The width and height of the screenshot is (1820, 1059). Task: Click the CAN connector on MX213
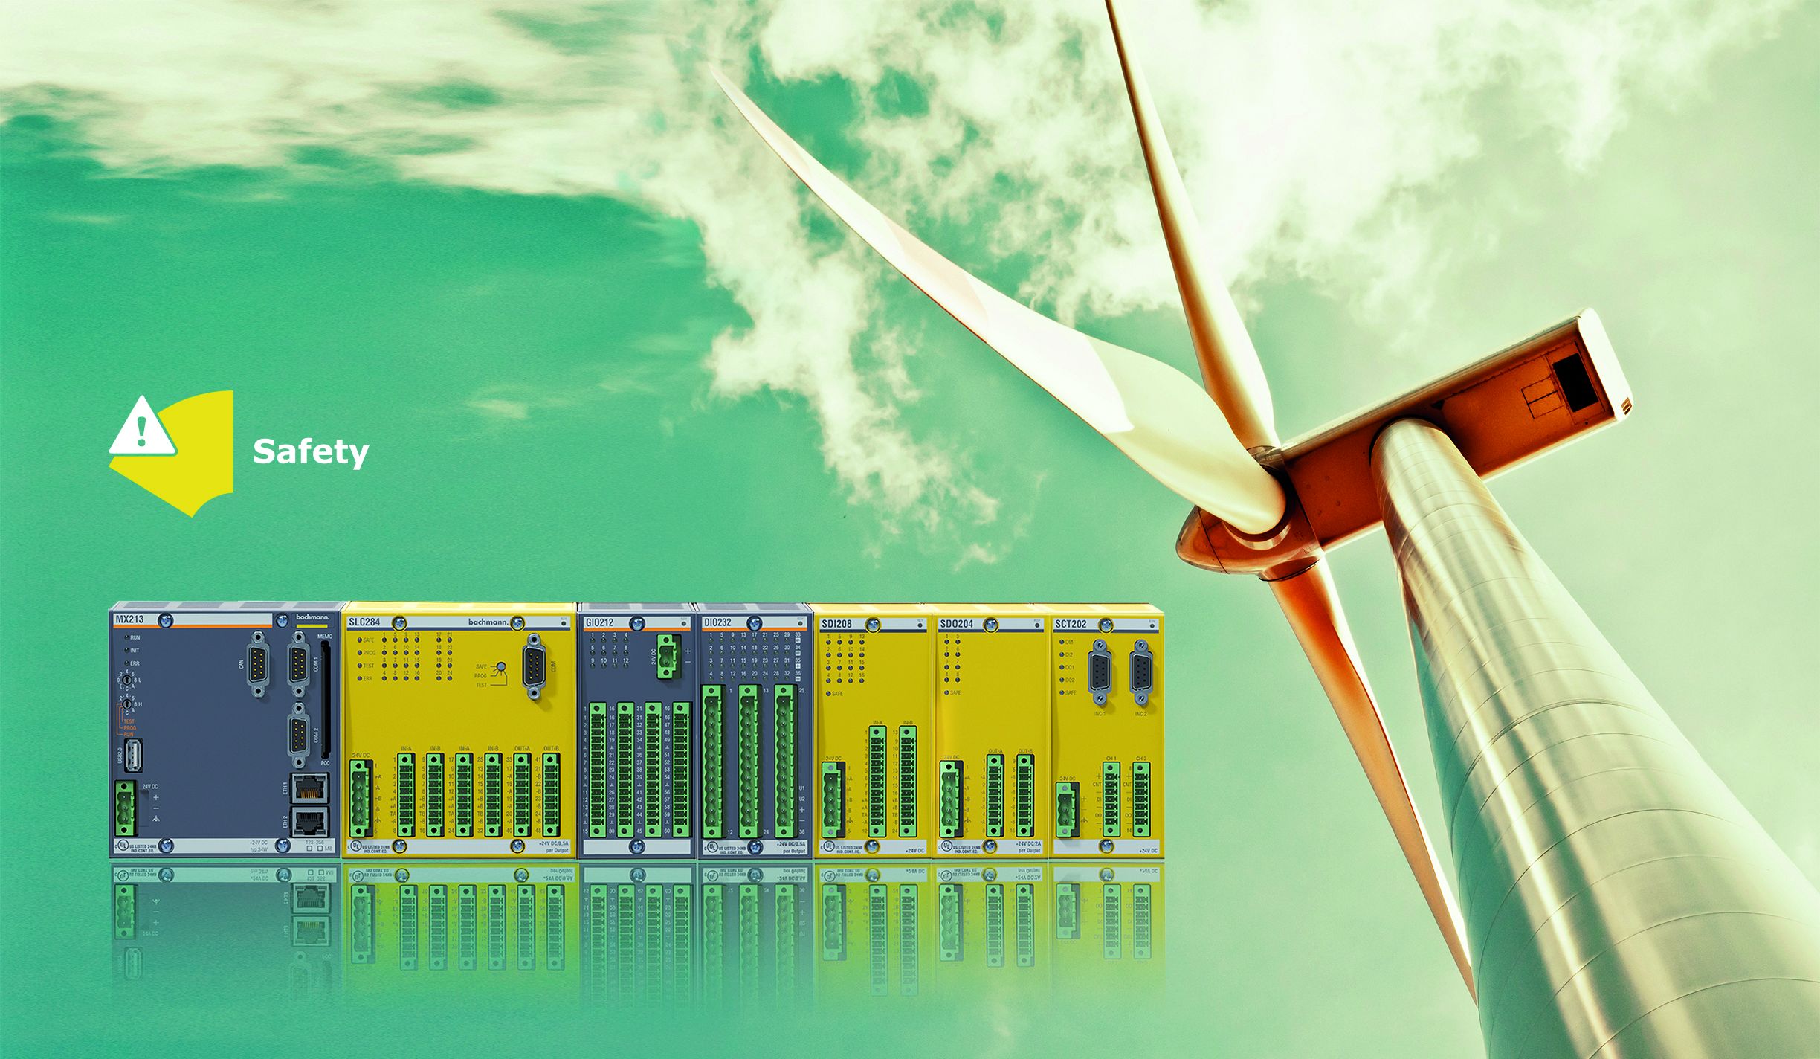(x=258, y=663)
